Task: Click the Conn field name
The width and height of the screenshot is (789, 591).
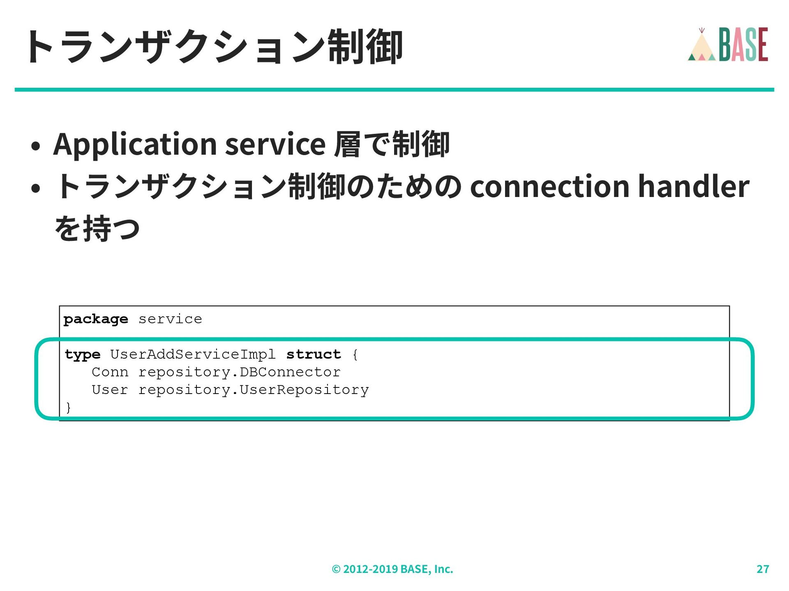Action: (x=110, y=372)
